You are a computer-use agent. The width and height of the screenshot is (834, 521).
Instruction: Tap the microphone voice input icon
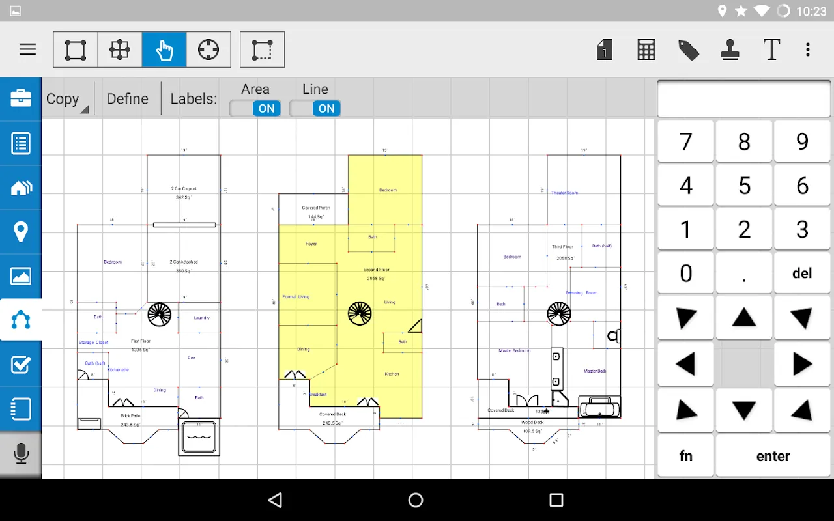pyautogui.click(x=21, y=453)
